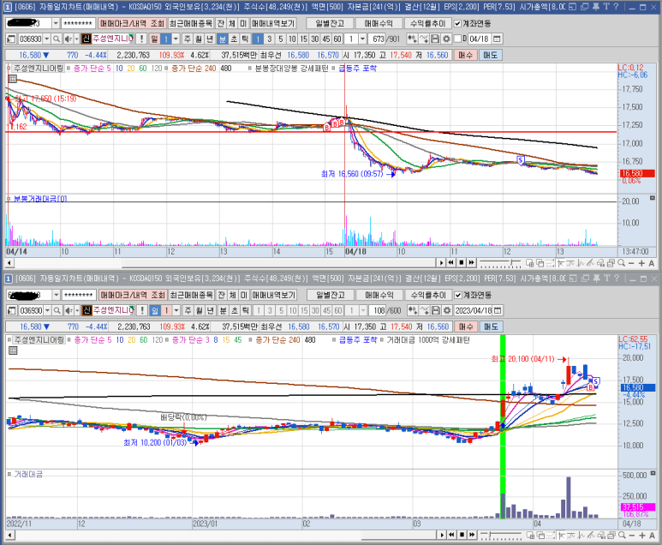This screenshot has width=662, height=545.
Task: Select 3-minute interval in top window
Action: (270, 39)
